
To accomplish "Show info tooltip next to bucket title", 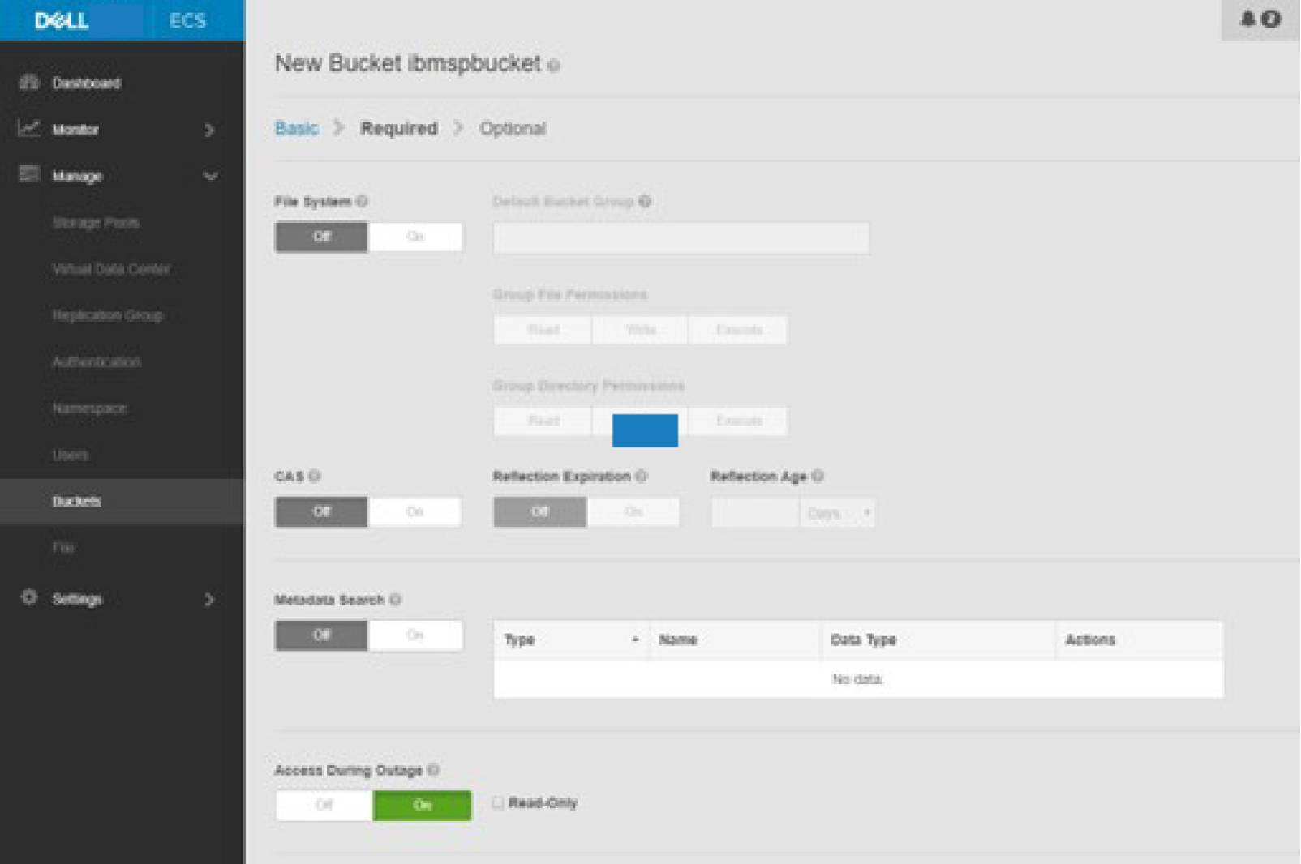I will (x=554, y=66).
